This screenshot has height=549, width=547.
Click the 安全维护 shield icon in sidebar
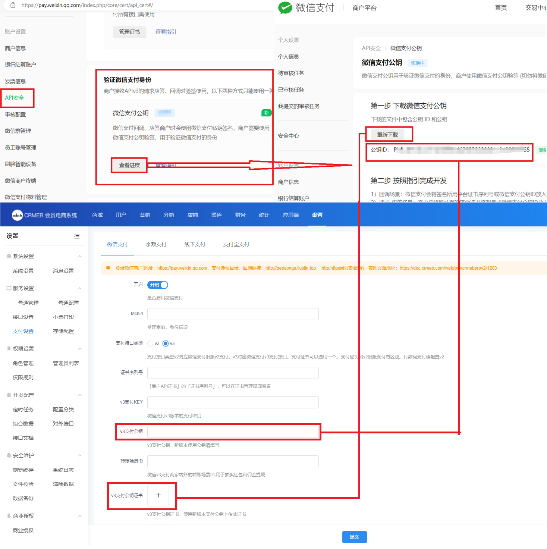coord(9,455)
